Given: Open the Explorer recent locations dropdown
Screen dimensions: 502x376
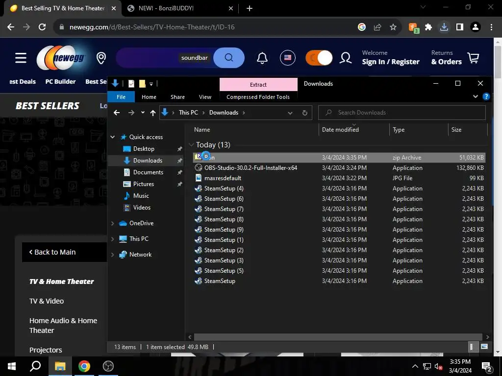Looking at the screenshot, I should pos(143,113).
